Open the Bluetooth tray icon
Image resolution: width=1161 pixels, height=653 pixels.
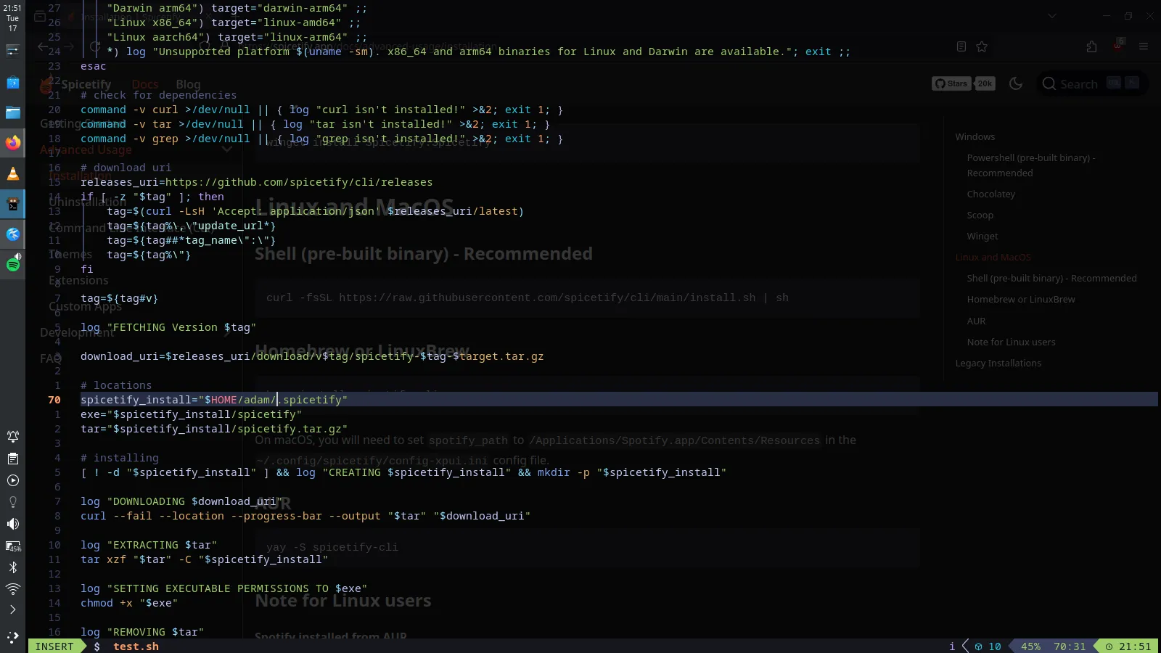13,567
